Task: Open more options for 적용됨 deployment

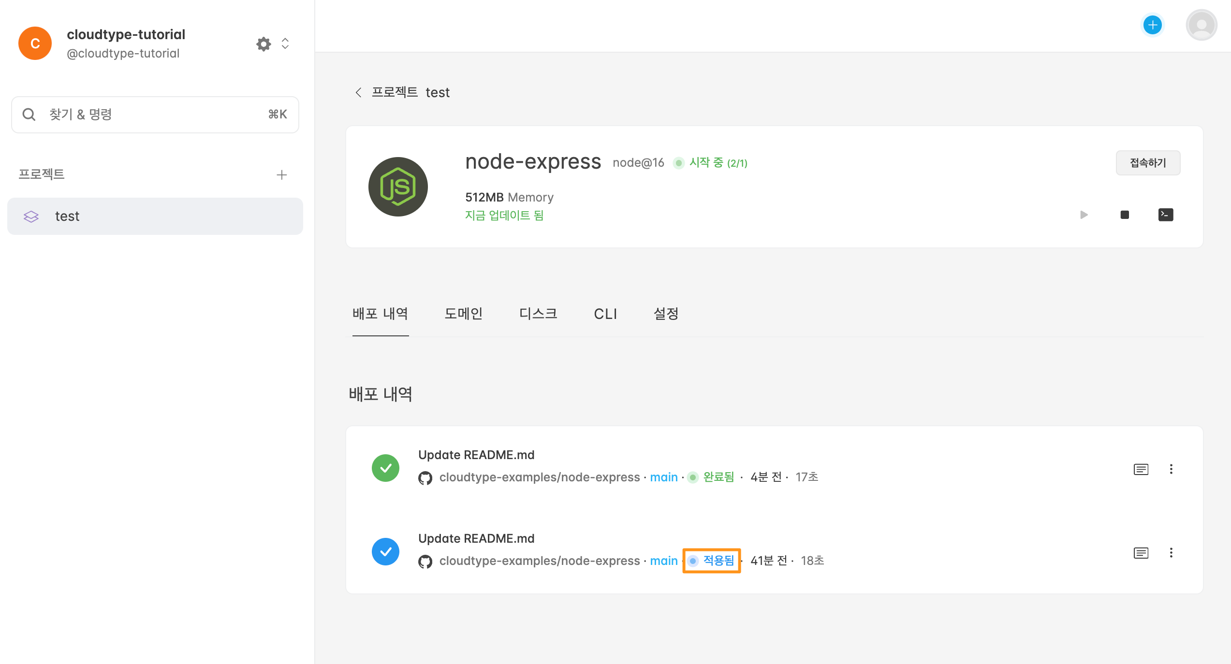Action: (1171, 553)
